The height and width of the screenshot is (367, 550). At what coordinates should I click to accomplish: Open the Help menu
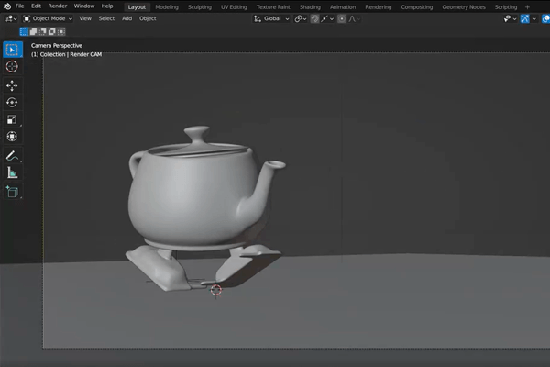click(107, 6)
